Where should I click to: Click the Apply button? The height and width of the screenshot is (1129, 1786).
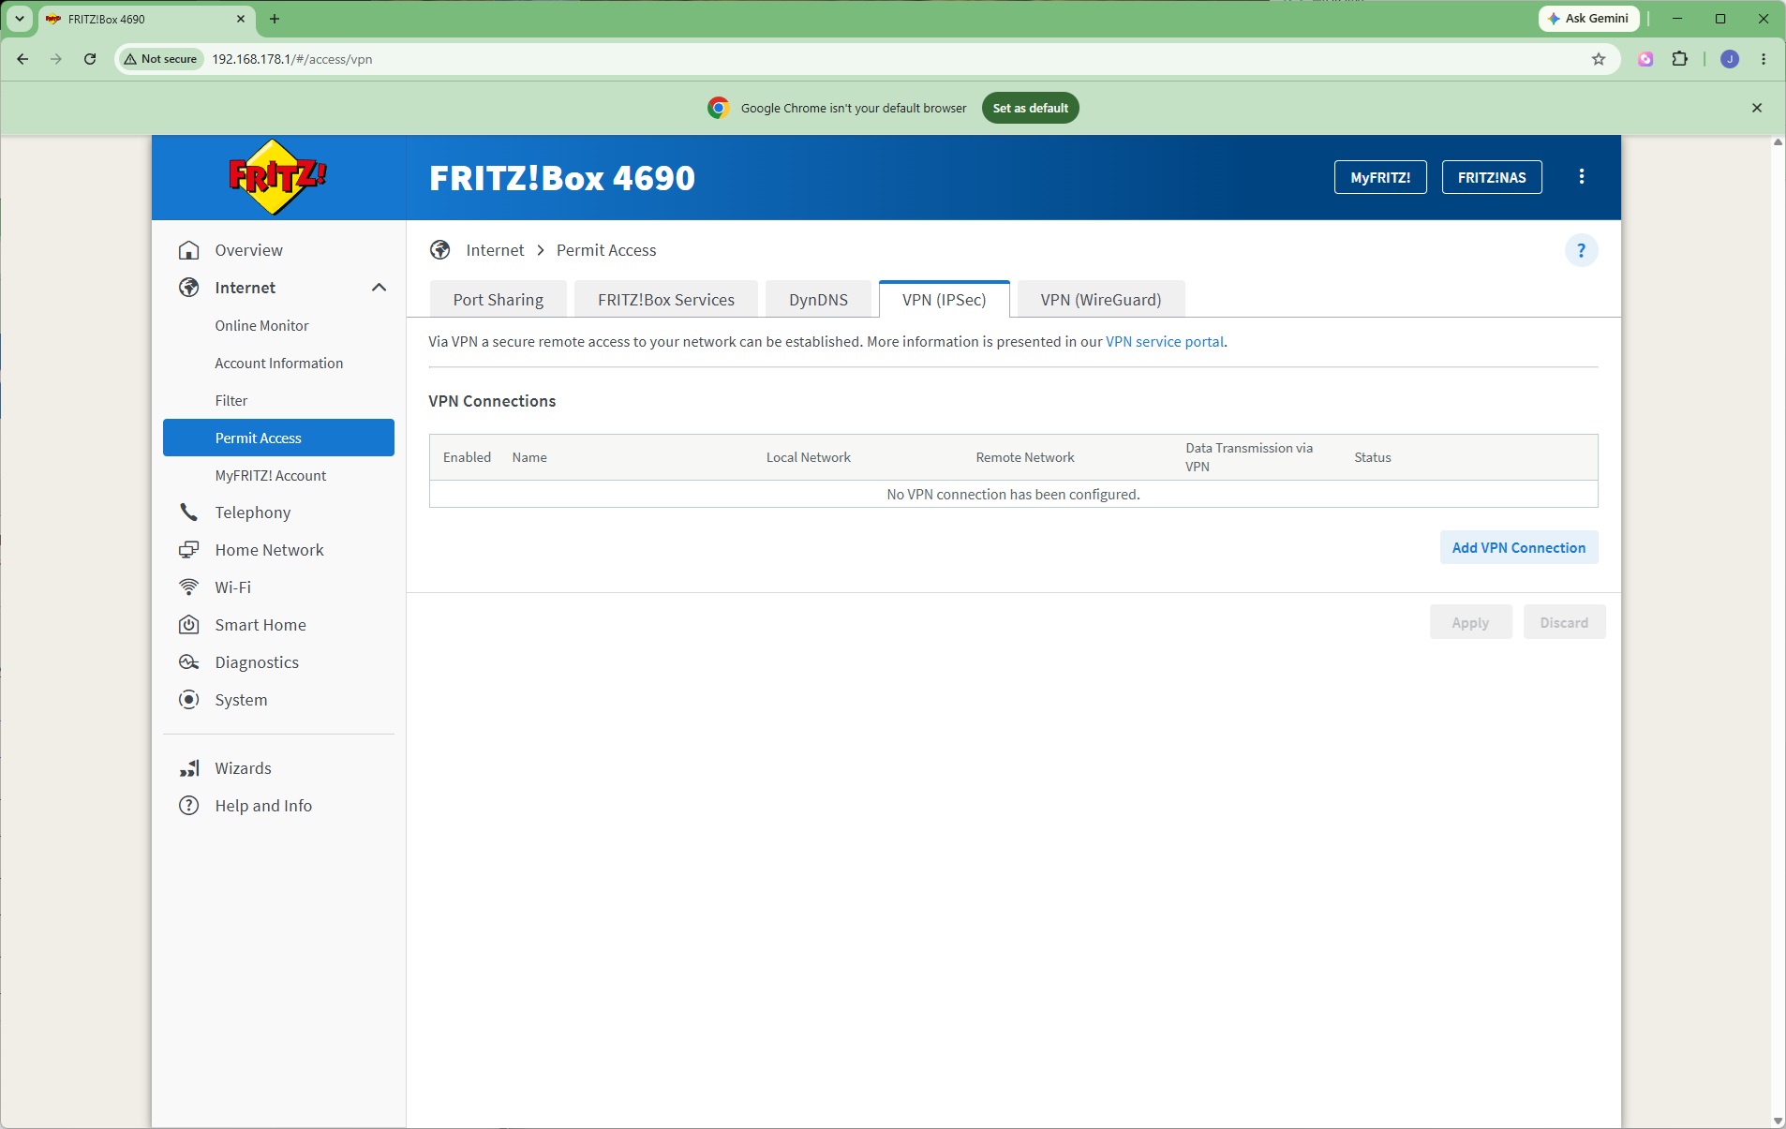point(1470,623)
